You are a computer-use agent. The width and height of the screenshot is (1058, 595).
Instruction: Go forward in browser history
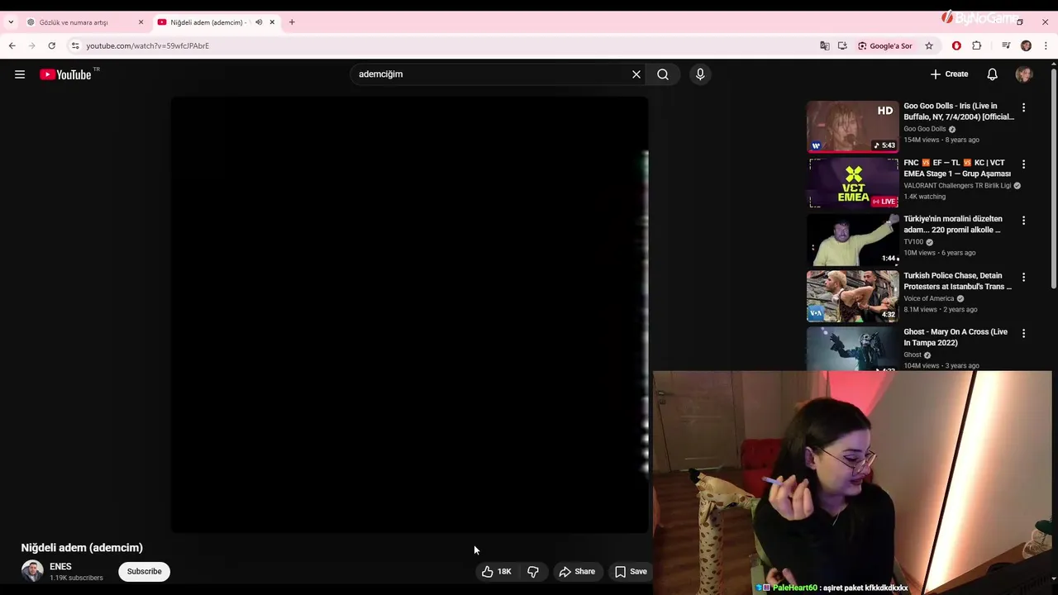[x=31, y=45]
